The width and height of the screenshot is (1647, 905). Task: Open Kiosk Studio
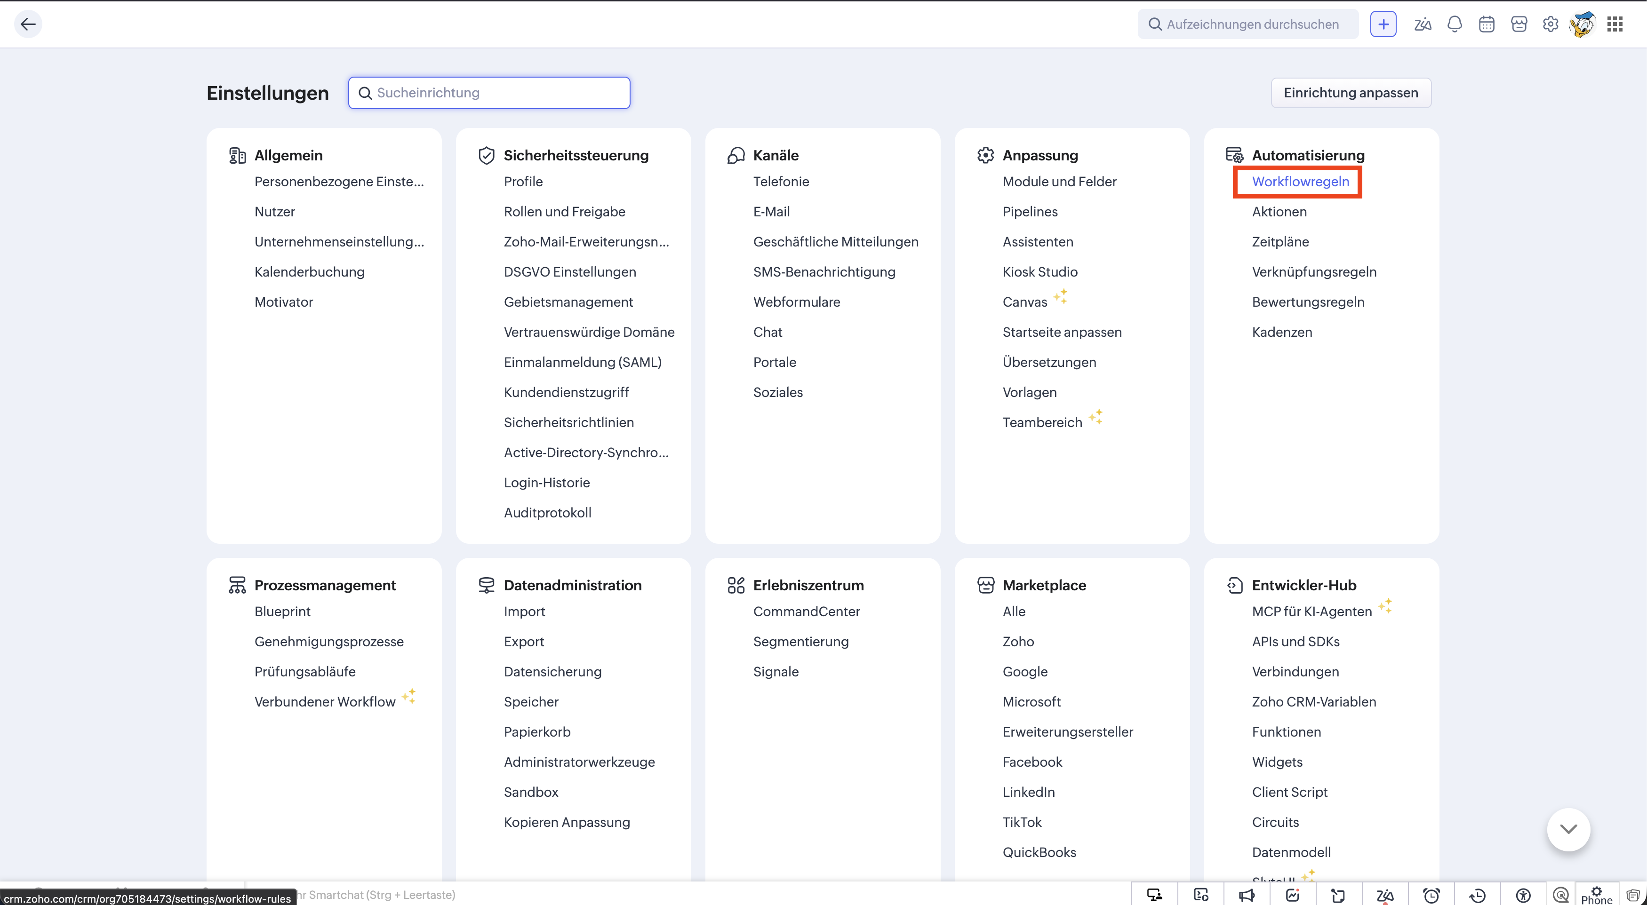pos(1040,271)
